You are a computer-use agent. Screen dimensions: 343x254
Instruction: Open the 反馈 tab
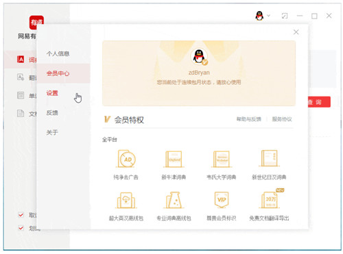point(52,112)
